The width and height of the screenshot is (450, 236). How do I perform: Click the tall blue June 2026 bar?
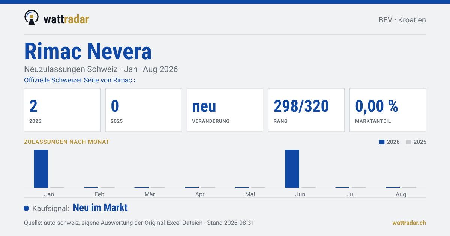point(292,169)
